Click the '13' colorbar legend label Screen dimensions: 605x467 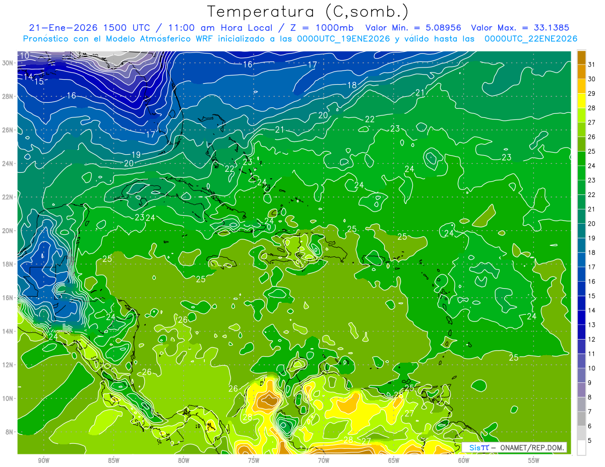tap(592, 324)
